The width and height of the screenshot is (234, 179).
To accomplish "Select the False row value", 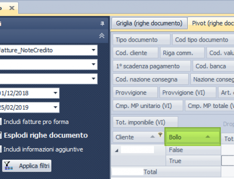I will (x=193, y=150).
